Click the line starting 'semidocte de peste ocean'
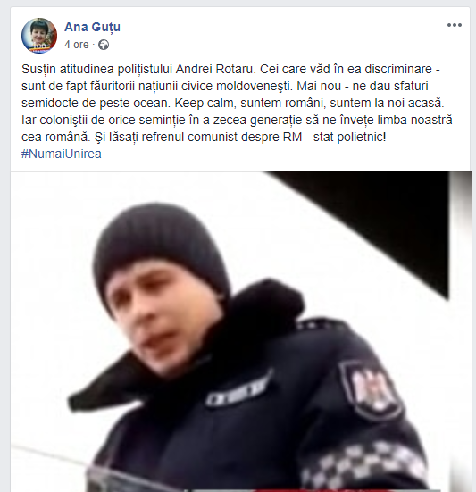Image resolution: width=476 pixels, height=492 pixels. [232, 103]
